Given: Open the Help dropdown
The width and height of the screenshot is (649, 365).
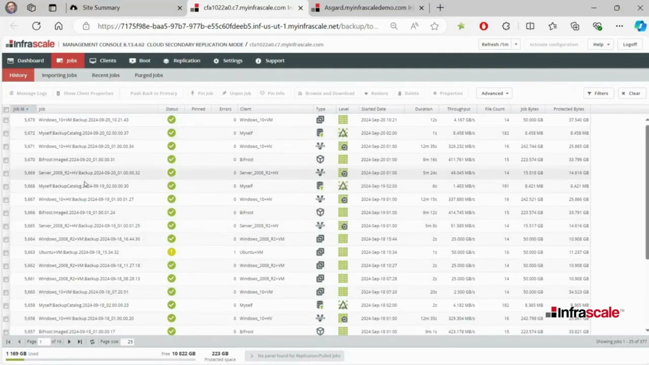Looking at the screenshot, I should [x=601, y=44].
